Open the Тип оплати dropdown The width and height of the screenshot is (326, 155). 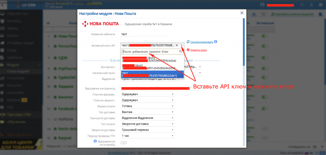point(148,124)
